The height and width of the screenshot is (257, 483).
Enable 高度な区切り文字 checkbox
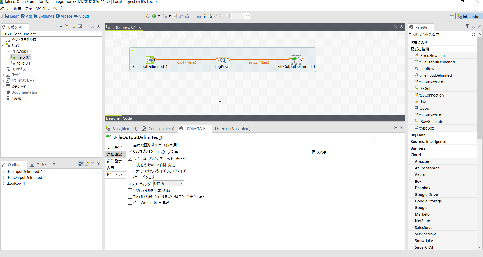[130, 145]
